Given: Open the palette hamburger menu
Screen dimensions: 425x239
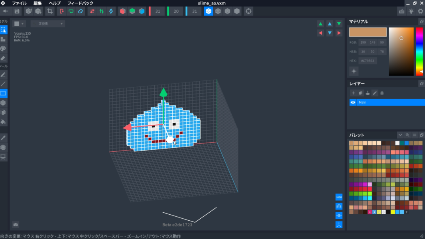Looking at the screenshot, I should tap(415, 135).
